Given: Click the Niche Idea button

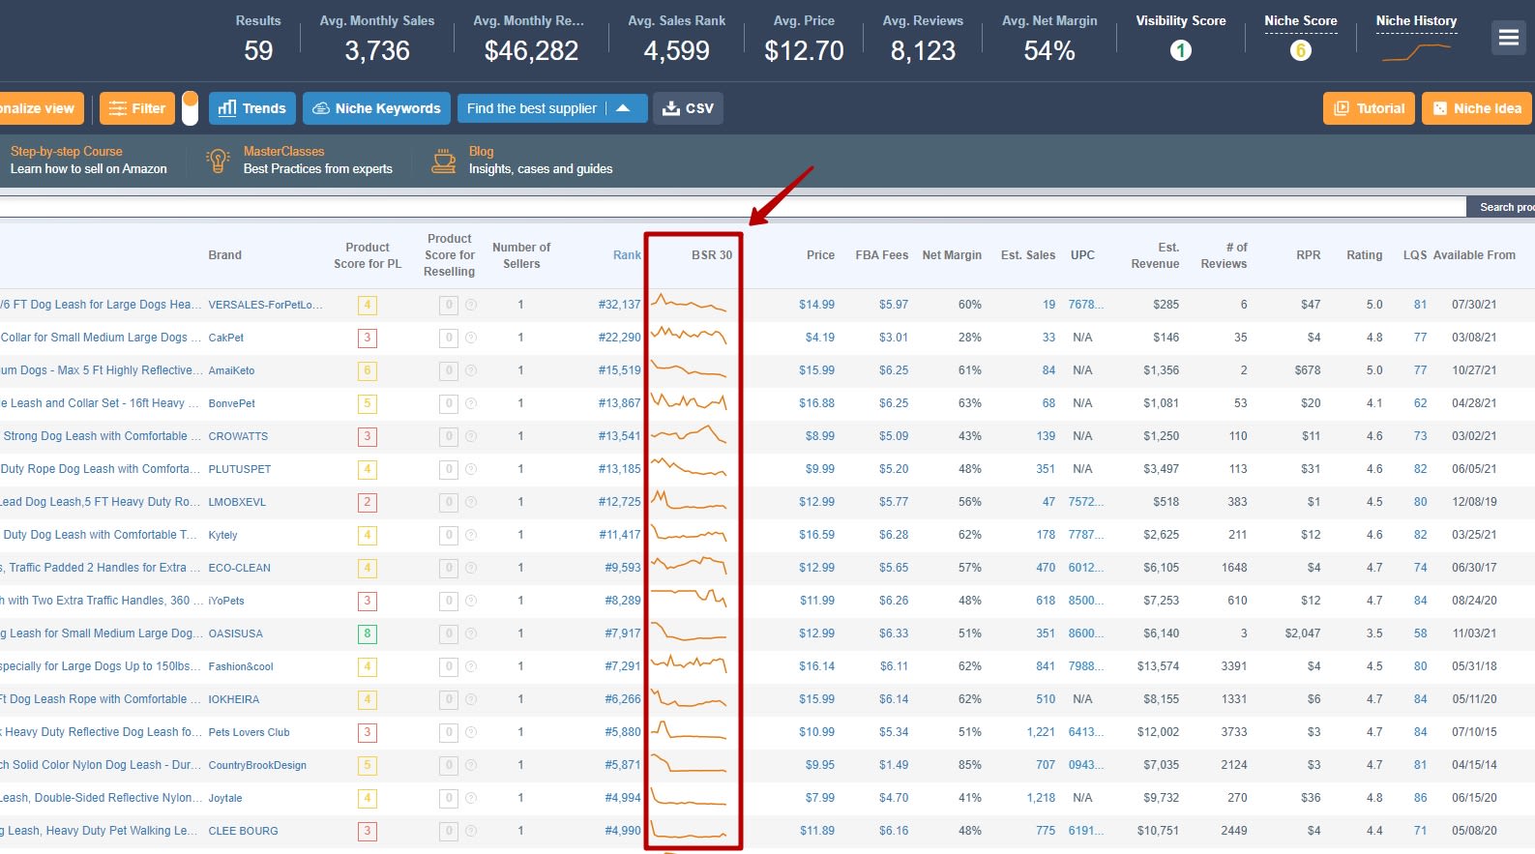Looking at the screenshot, I should coord(1477,108).
